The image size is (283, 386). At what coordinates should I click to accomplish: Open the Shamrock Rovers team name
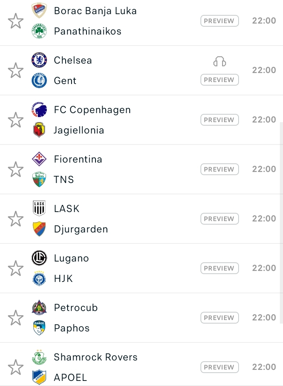point(96,357)
